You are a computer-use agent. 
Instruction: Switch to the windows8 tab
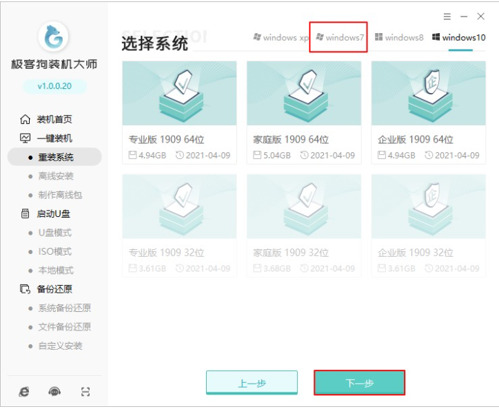click(x=399, y=37)
